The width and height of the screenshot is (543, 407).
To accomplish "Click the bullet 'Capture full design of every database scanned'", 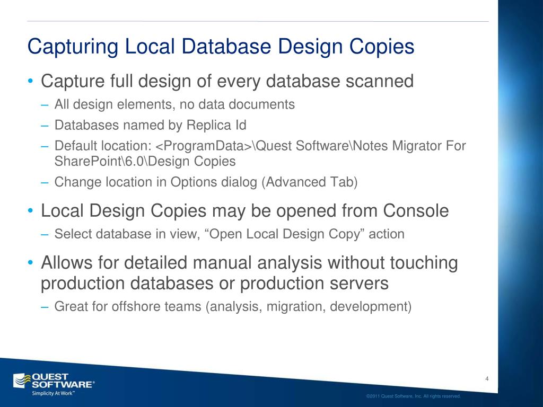I will point(227,82).
